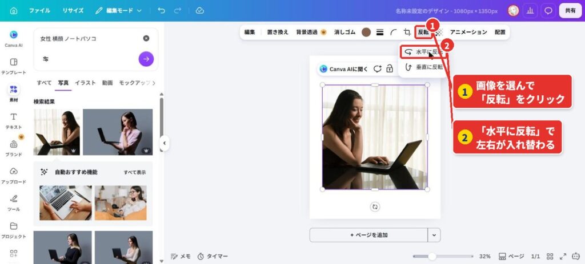Select the crop tool icon
Screen dimensions: 585x264
[407, 33]
